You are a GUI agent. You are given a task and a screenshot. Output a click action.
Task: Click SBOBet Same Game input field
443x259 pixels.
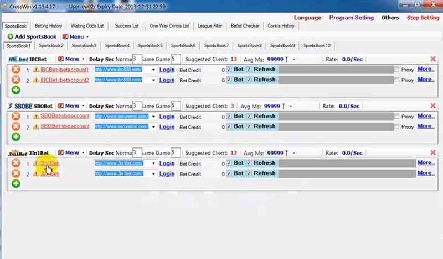click(x=176, y=105)
